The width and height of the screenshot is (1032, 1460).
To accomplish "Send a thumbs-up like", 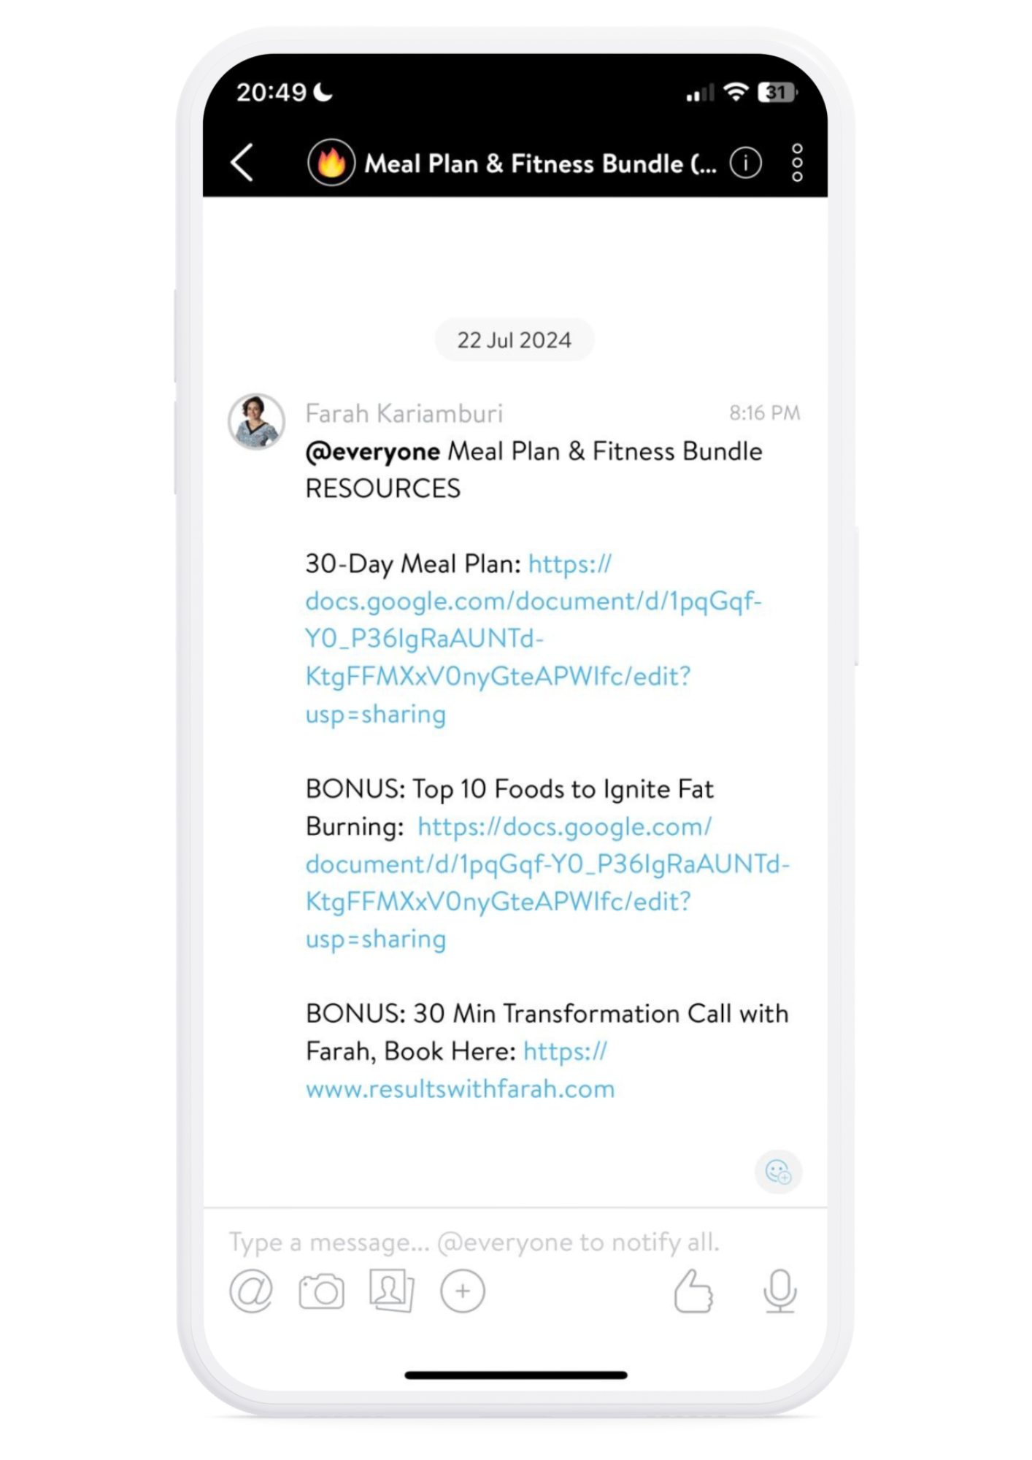I will [693, 1291].
